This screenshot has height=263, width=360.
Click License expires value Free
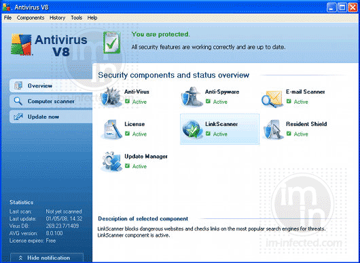coord(51,241)
